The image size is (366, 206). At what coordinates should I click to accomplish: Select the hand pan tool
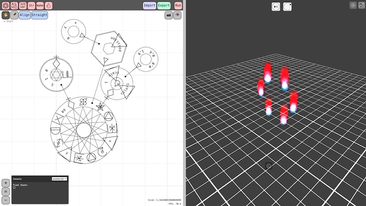[x=5, y=15]
